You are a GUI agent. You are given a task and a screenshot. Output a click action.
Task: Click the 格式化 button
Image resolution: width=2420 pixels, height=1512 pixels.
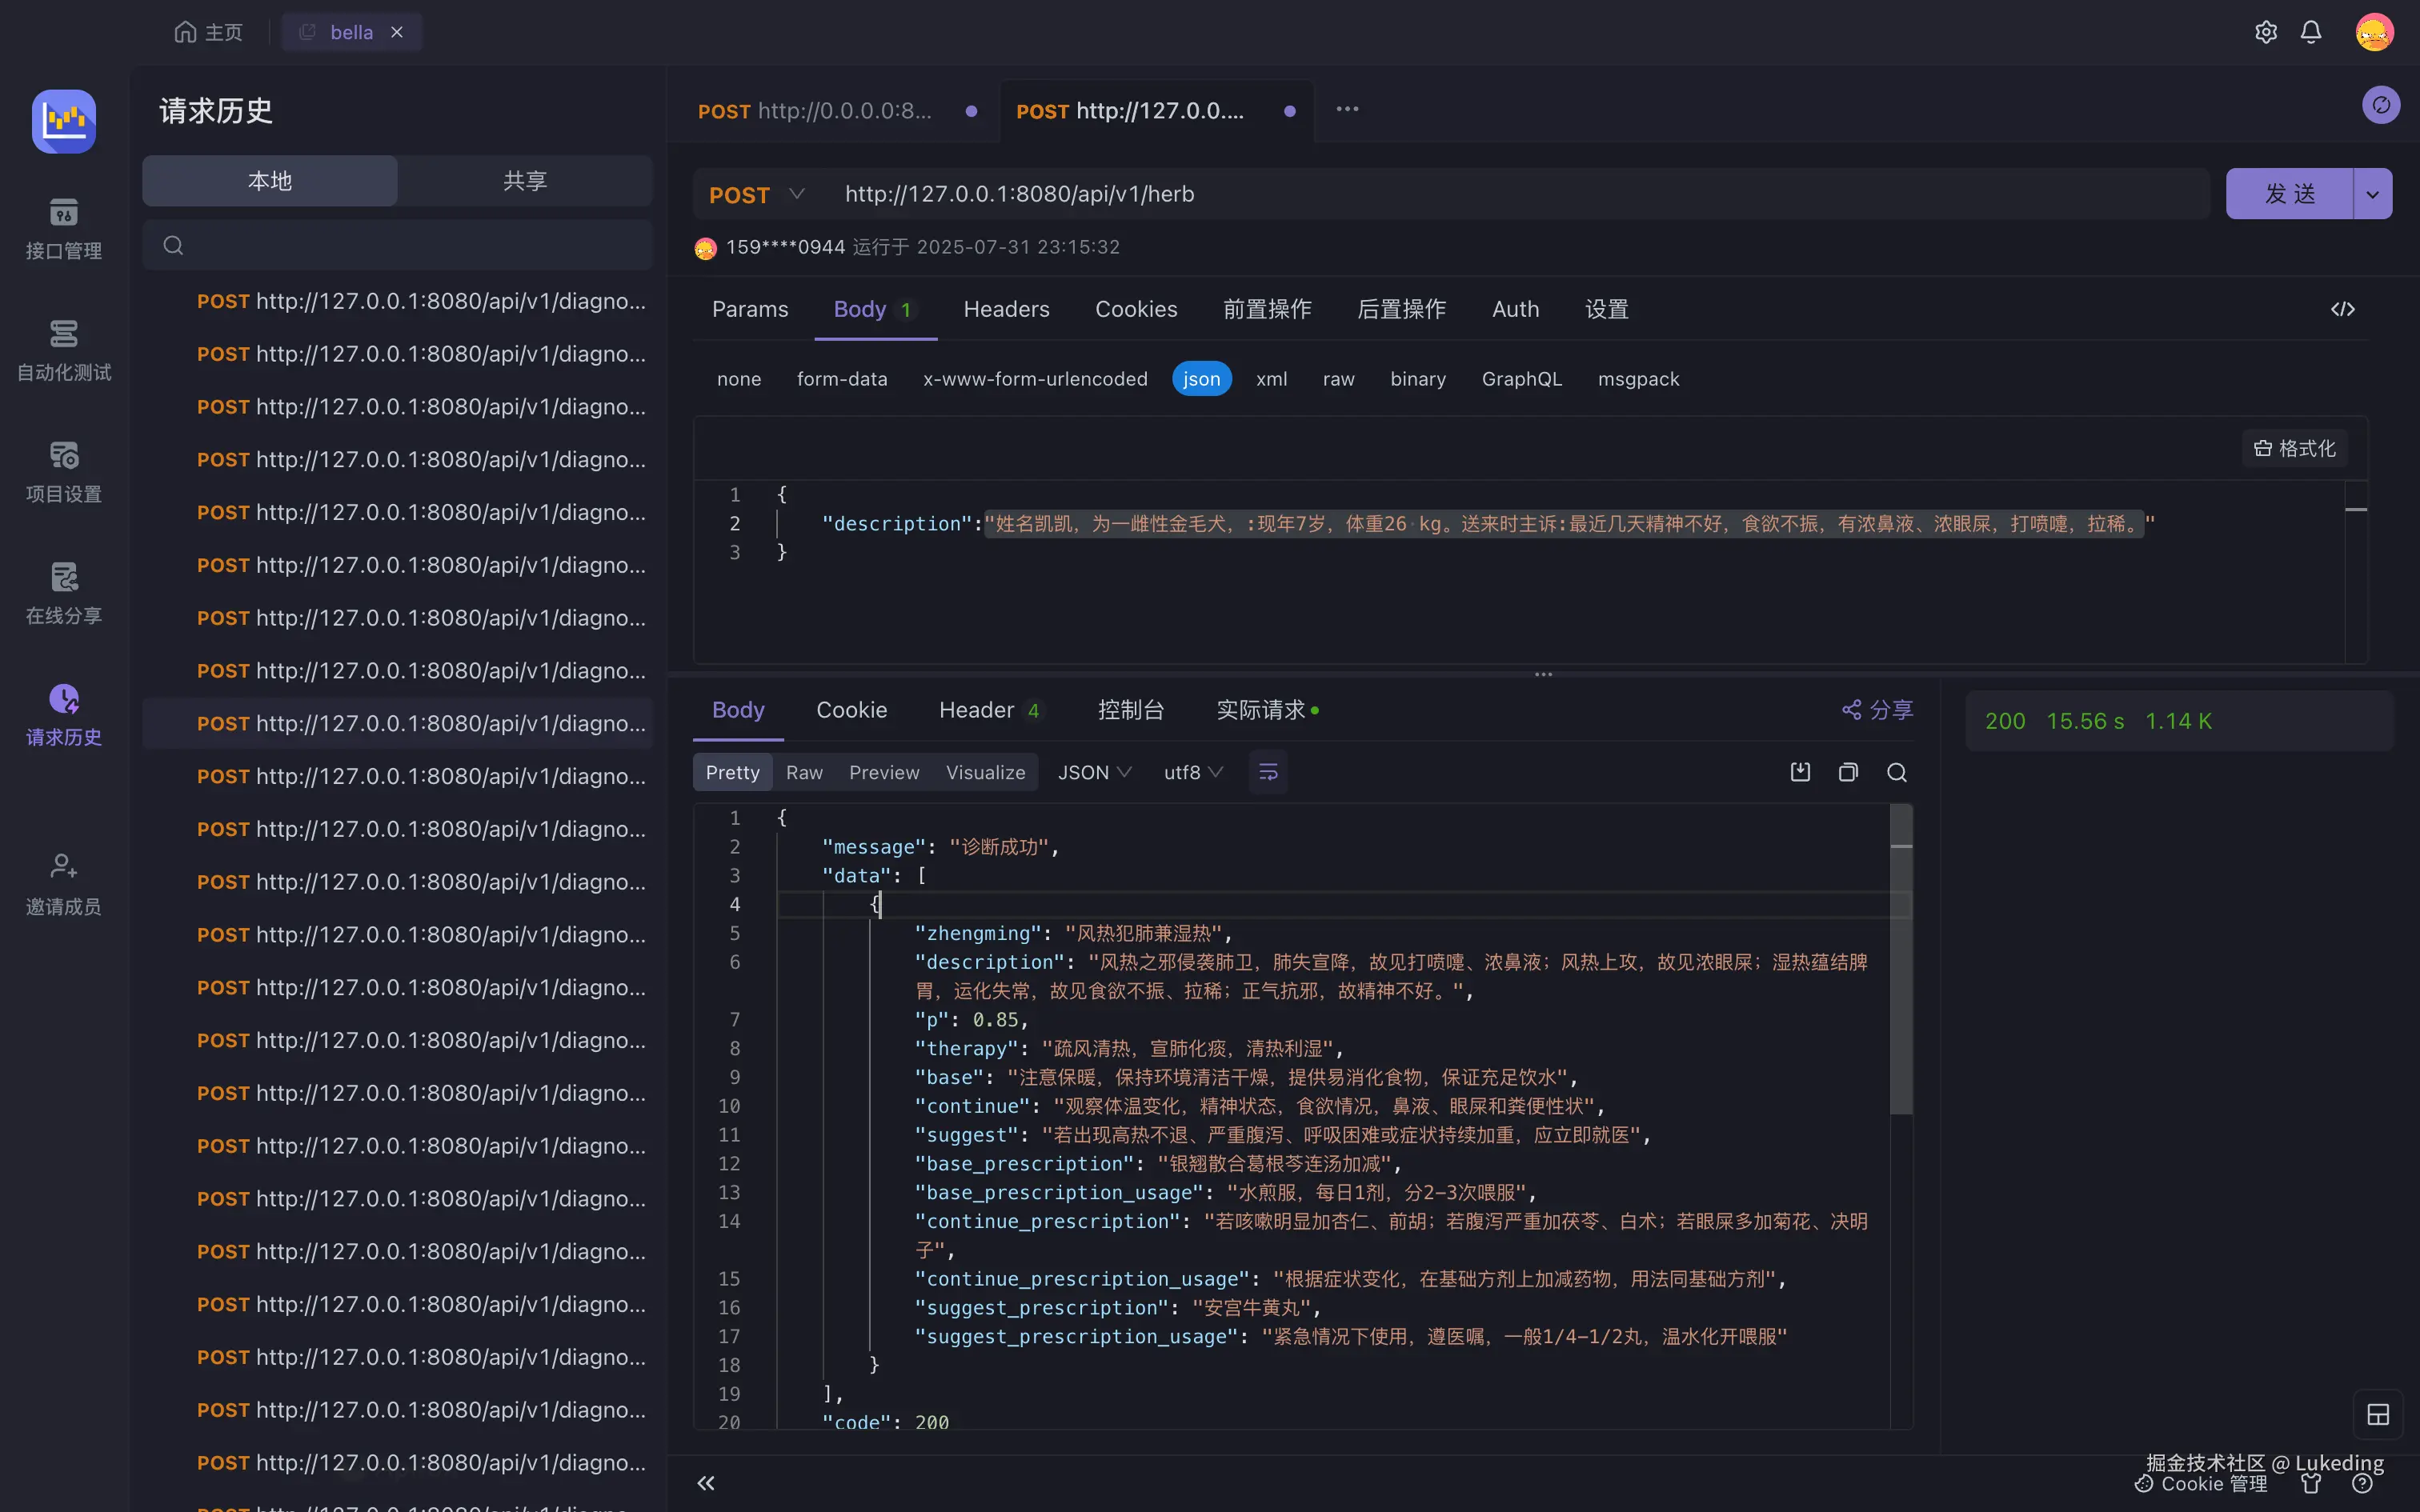click(x=2293, y=448)
